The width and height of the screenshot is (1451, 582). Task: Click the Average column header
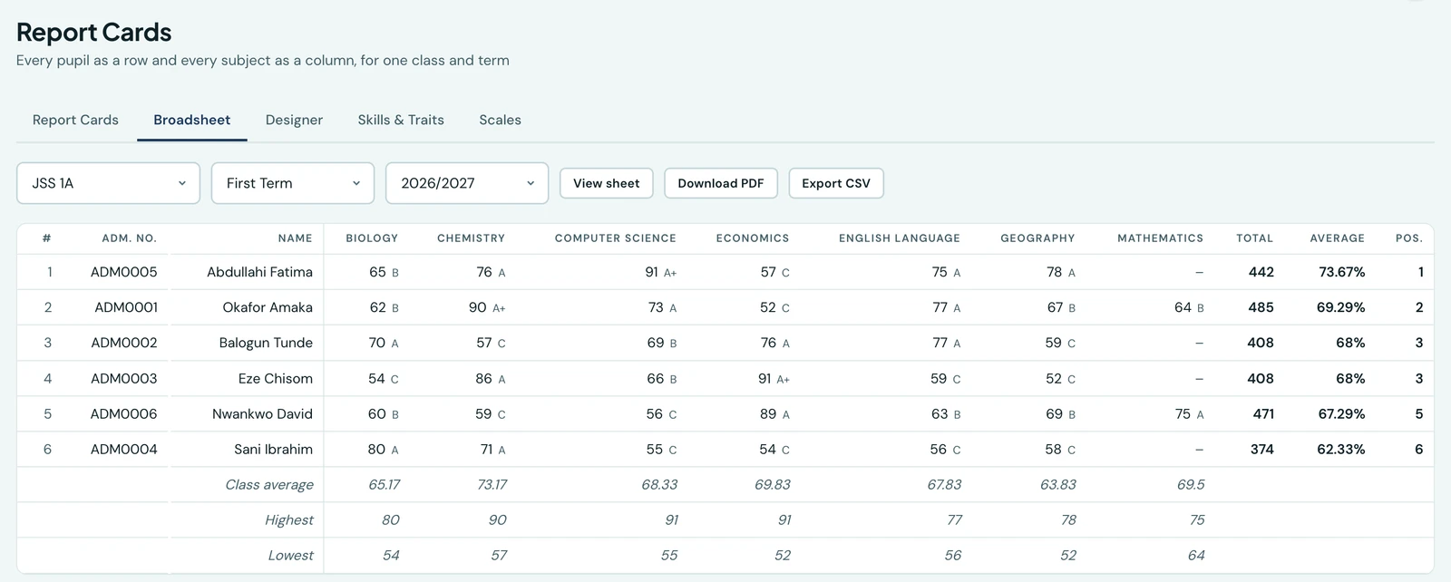coord(1337,238)
